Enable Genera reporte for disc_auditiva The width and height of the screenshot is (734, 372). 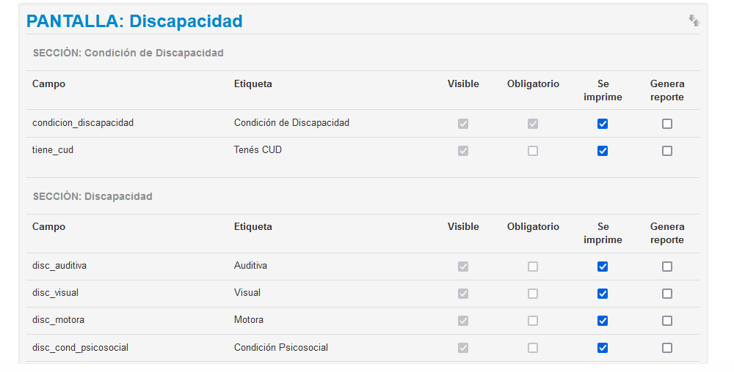667,267
